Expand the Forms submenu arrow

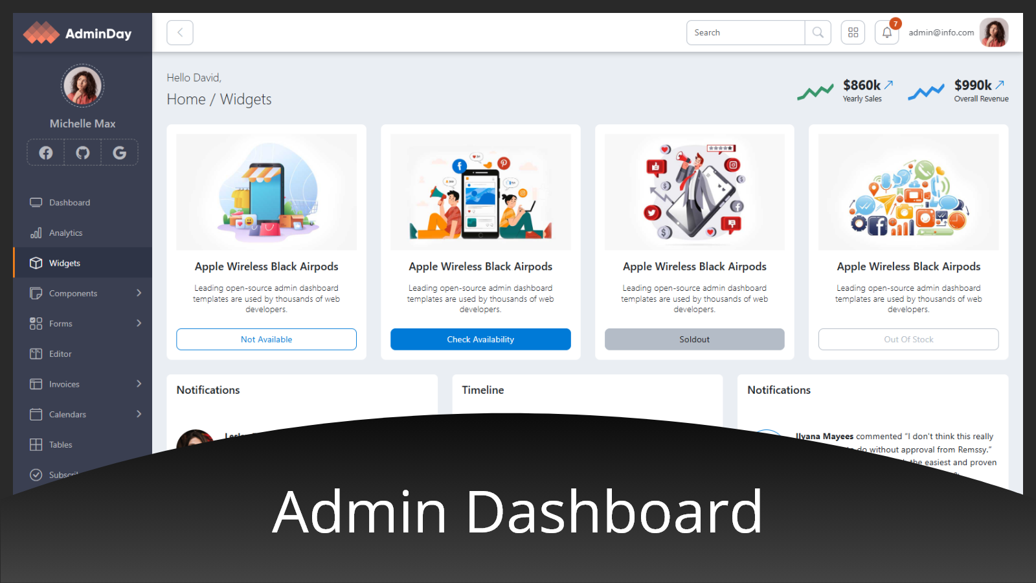tap(139, 323)
